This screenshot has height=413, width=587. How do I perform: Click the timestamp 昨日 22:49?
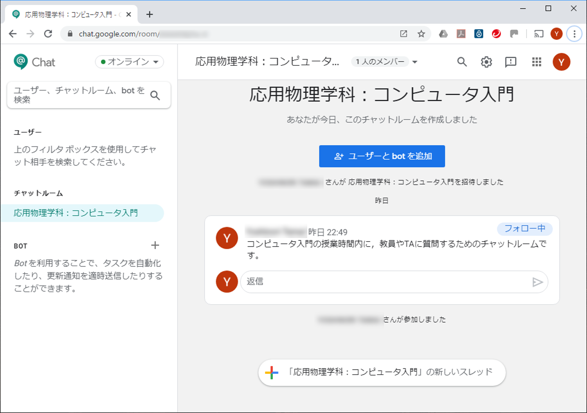328,232
